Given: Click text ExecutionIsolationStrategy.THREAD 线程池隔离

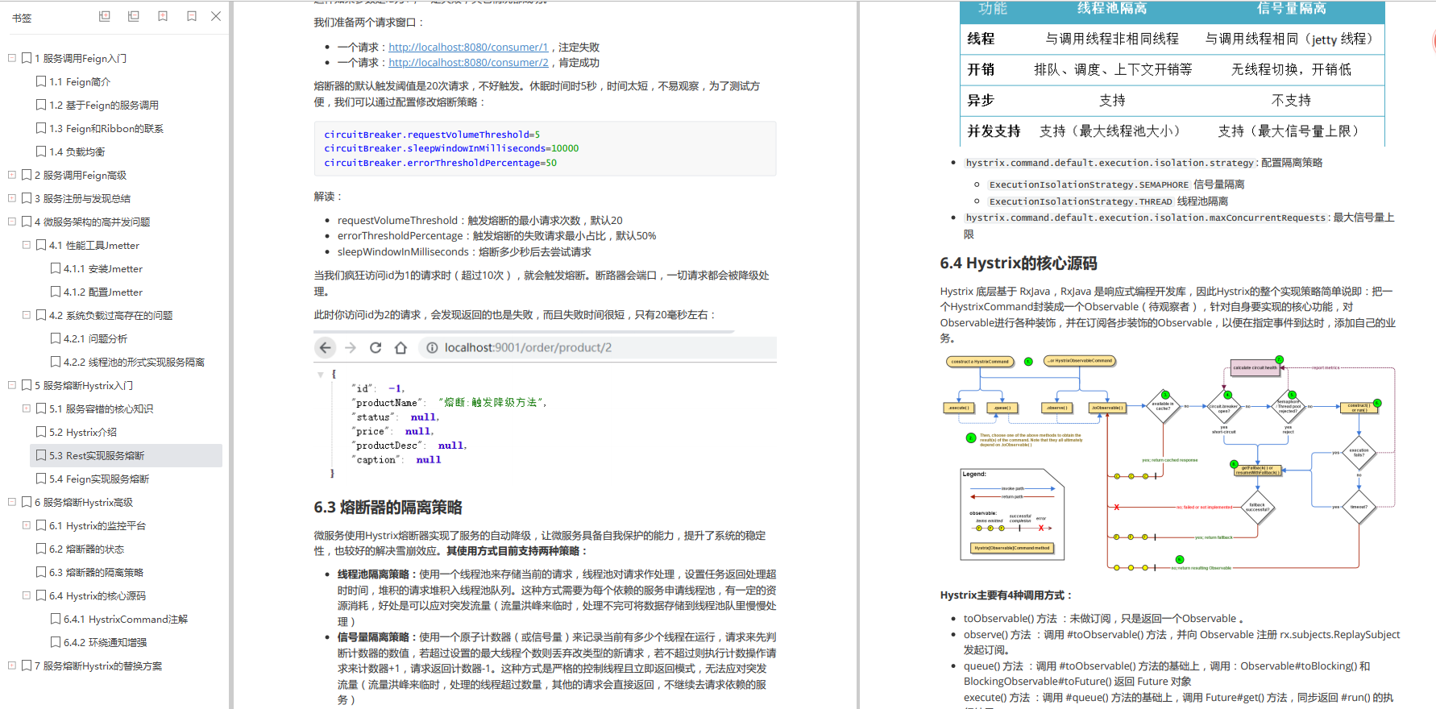Looking at the screenshot, I should [x=1109, y=201].
